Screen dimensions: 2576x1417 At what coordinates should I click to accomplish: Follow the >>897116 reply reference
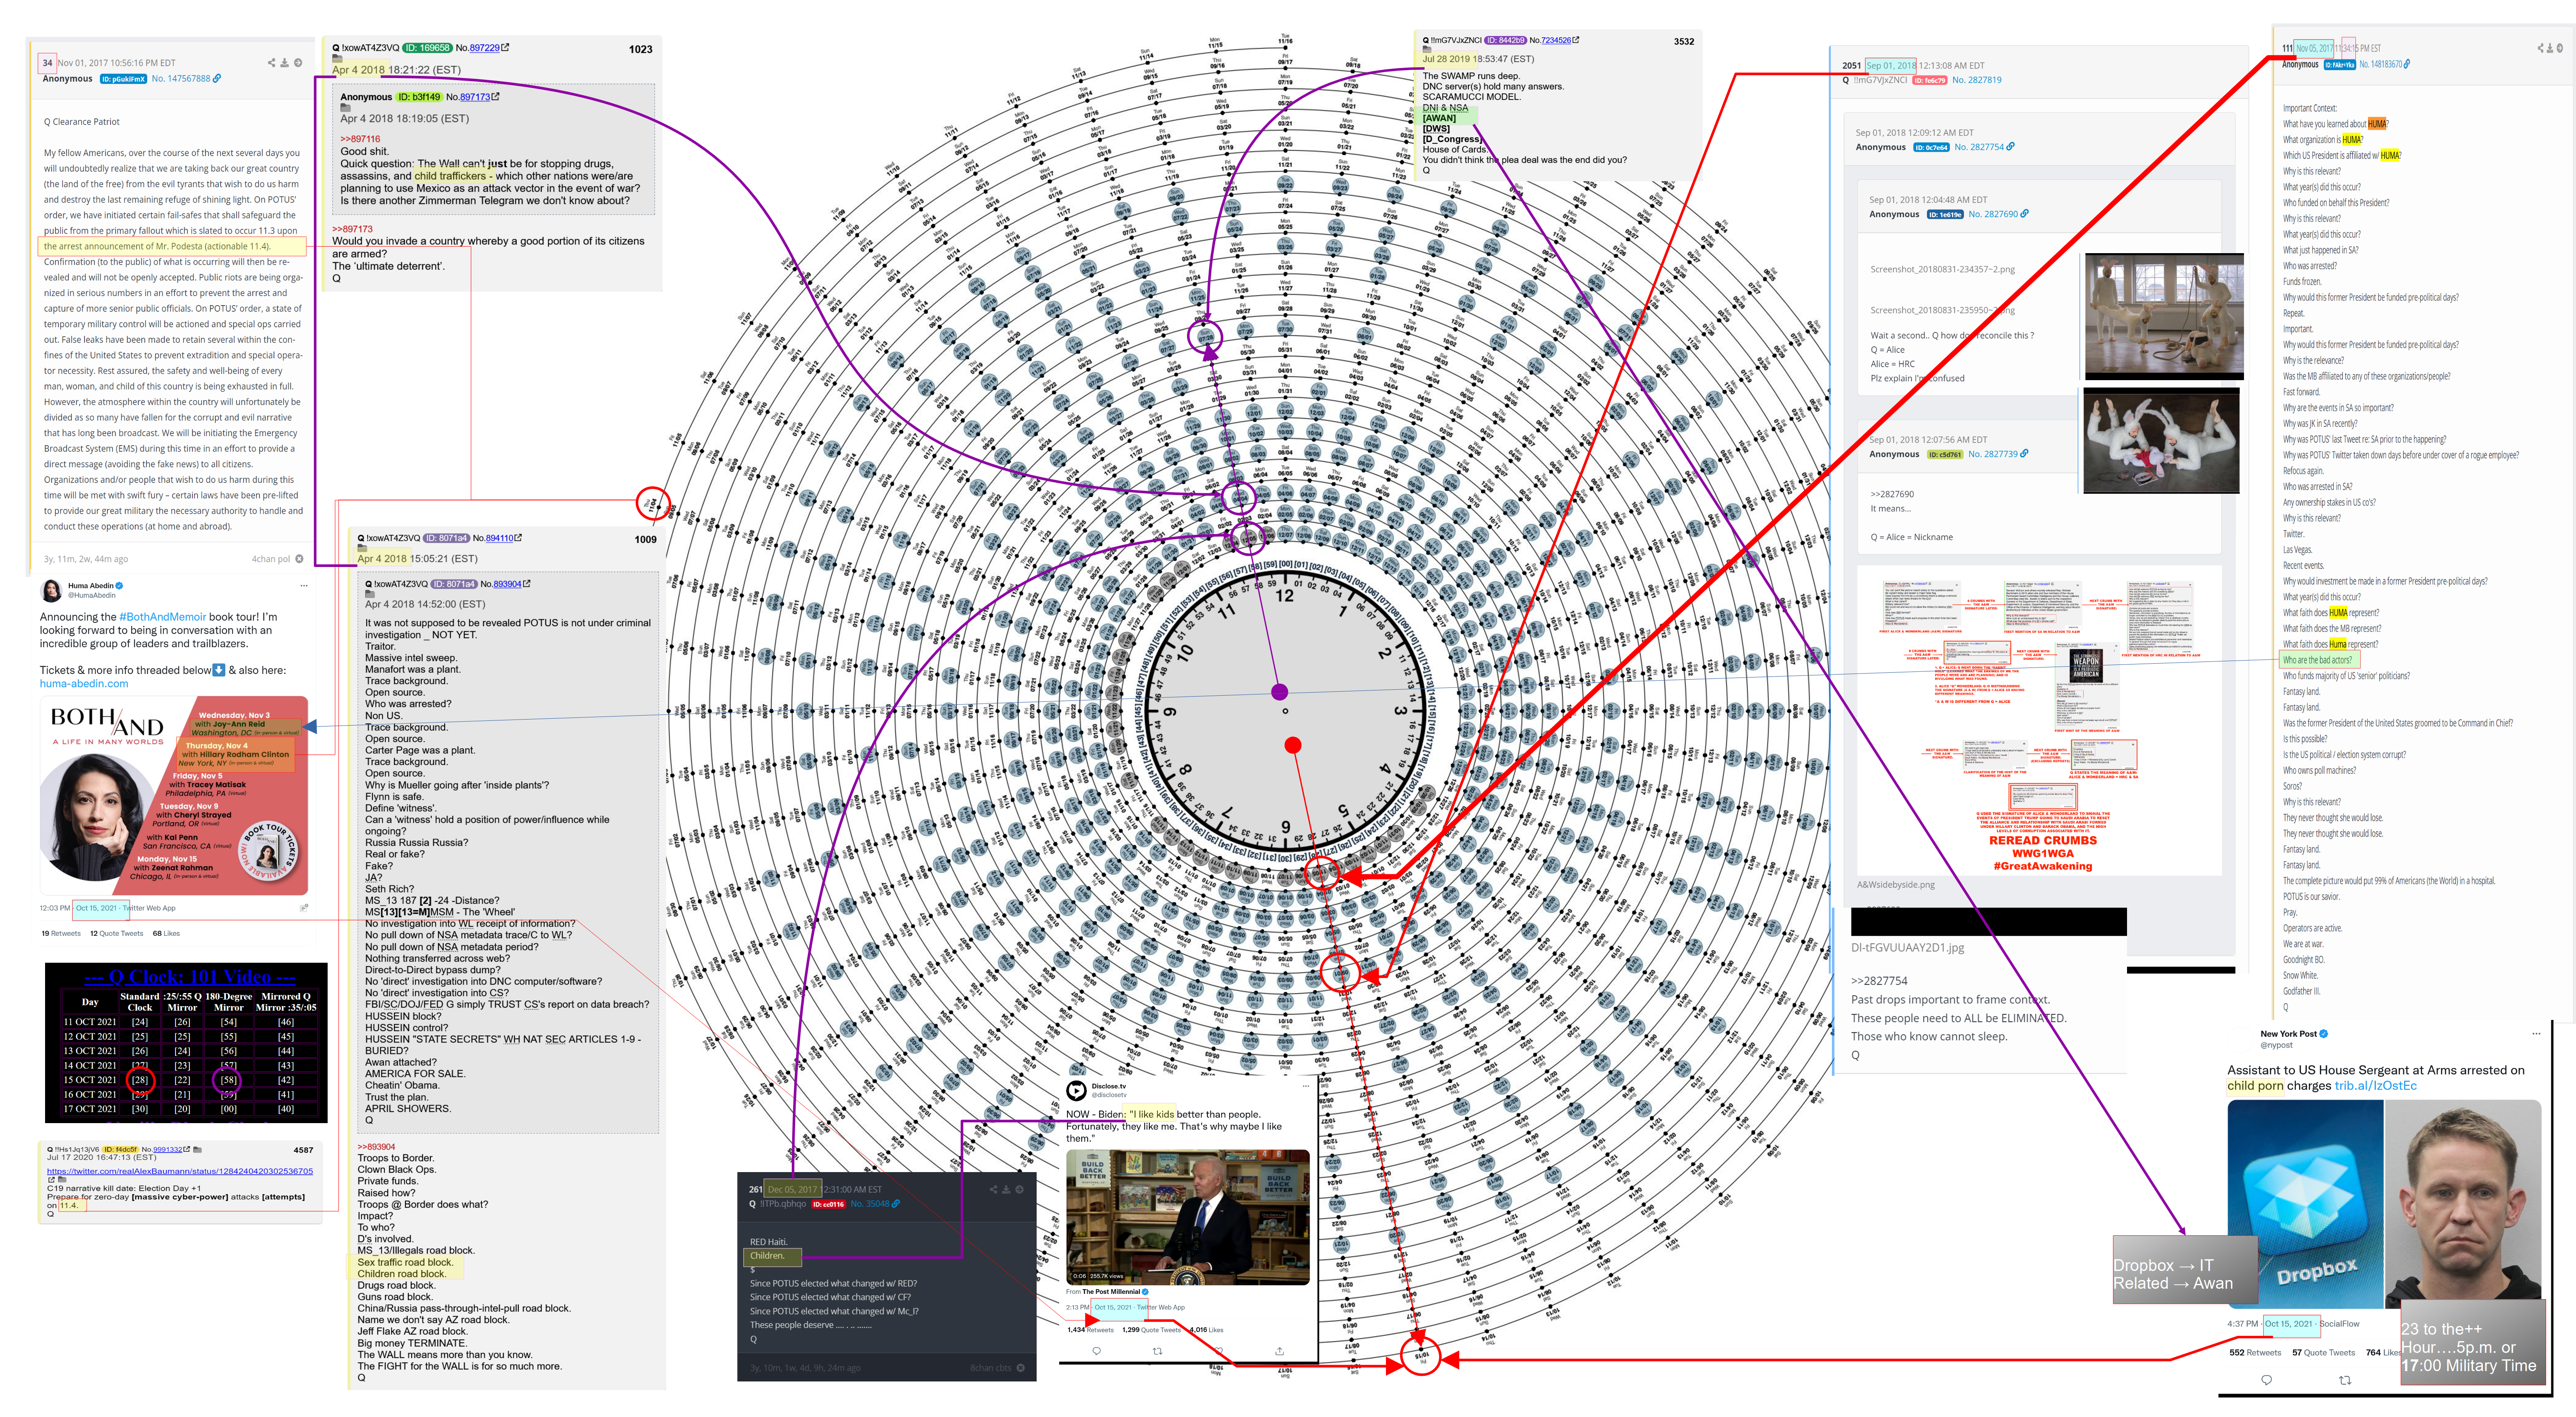pos(360,139)
